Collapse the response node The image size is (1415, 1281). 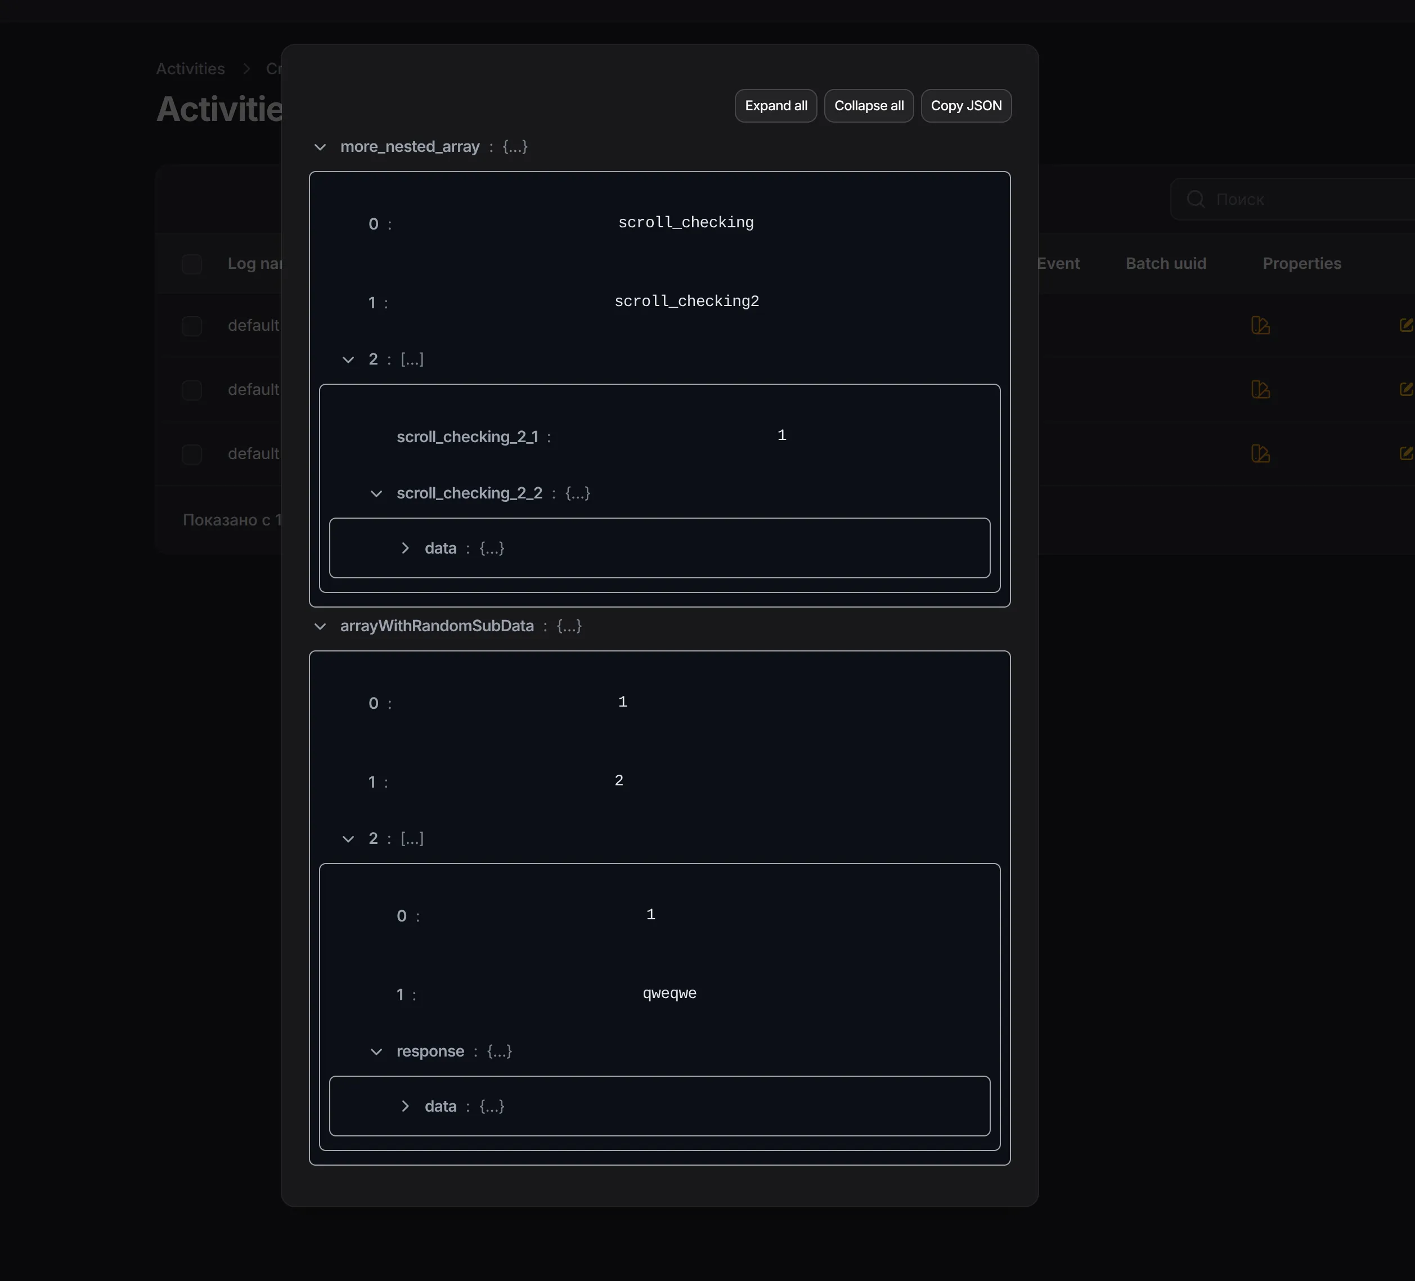tap(376, 1052)
